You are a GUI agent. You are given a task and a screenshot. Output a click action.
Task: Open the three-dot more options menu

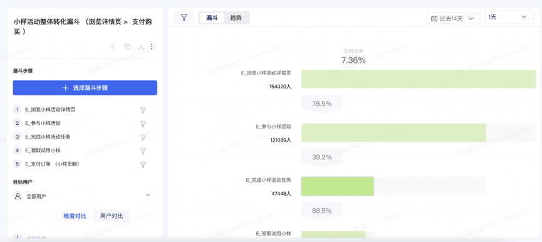pos(151,46)
